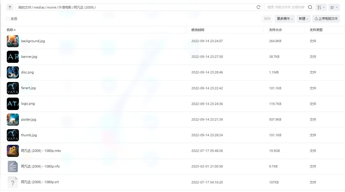
Task: Click 上传电脑文件 upload button
Action: tap(326, 19)
